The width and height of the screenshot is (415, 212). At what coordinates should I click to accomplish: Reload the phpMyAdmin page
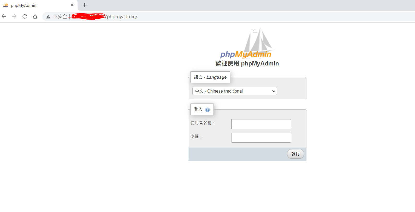(x=25, y=16)
